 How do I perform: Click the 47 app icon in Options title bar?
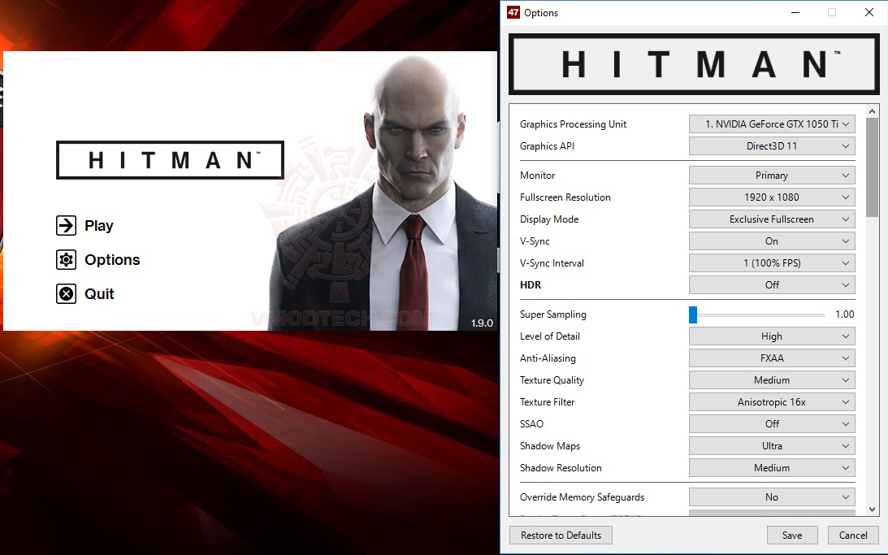pyautogui.click(x=513, y=12)
